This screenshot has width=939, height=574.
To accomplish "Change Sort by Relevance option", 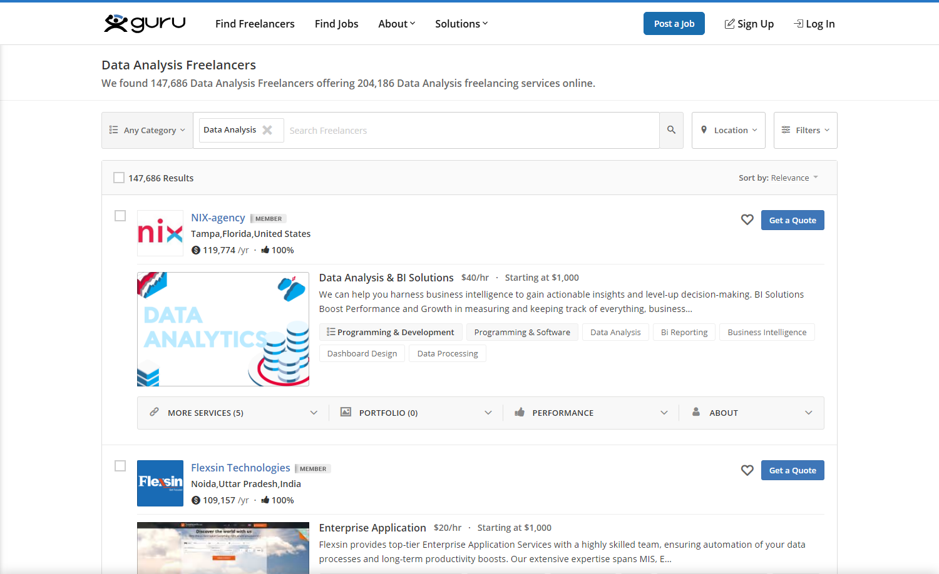I will coord(779,178).
